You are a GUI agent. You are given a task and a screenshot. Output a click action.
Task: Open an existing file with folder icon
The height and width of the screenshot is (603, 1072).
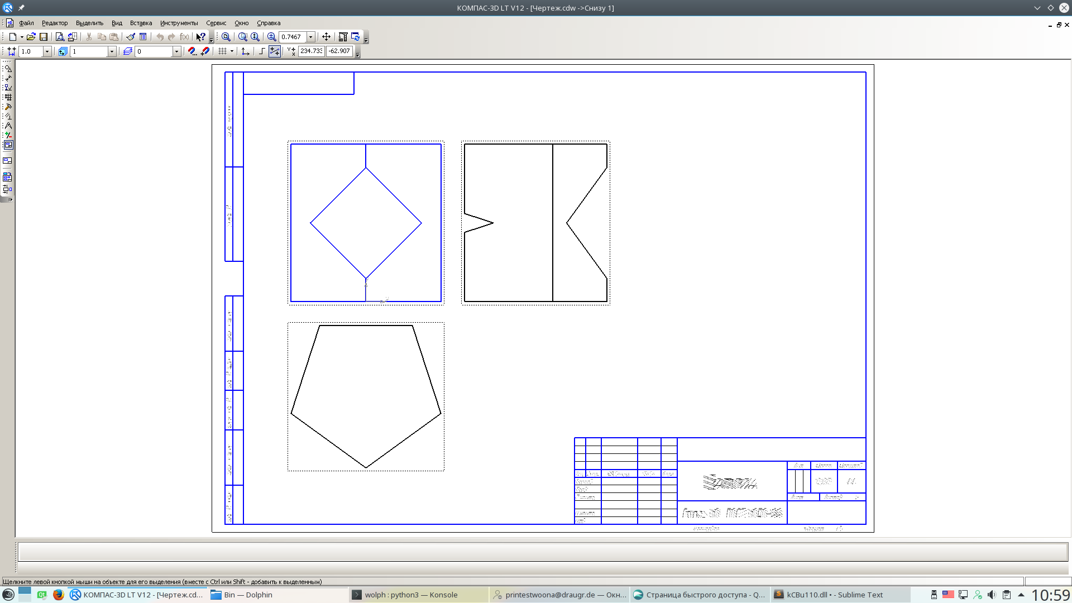pos(31,37)
